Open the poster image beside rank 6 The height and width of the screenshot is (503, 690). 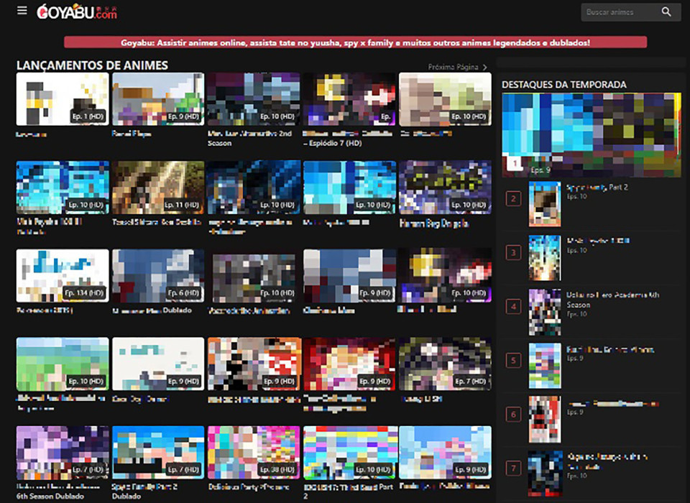point(545,420)
